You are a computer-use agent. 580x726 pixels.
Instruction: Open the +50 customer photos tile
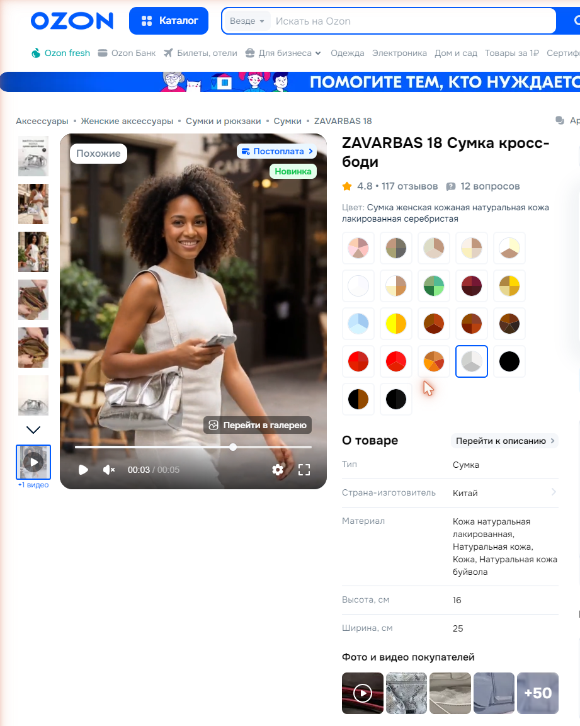coord(538,693)
